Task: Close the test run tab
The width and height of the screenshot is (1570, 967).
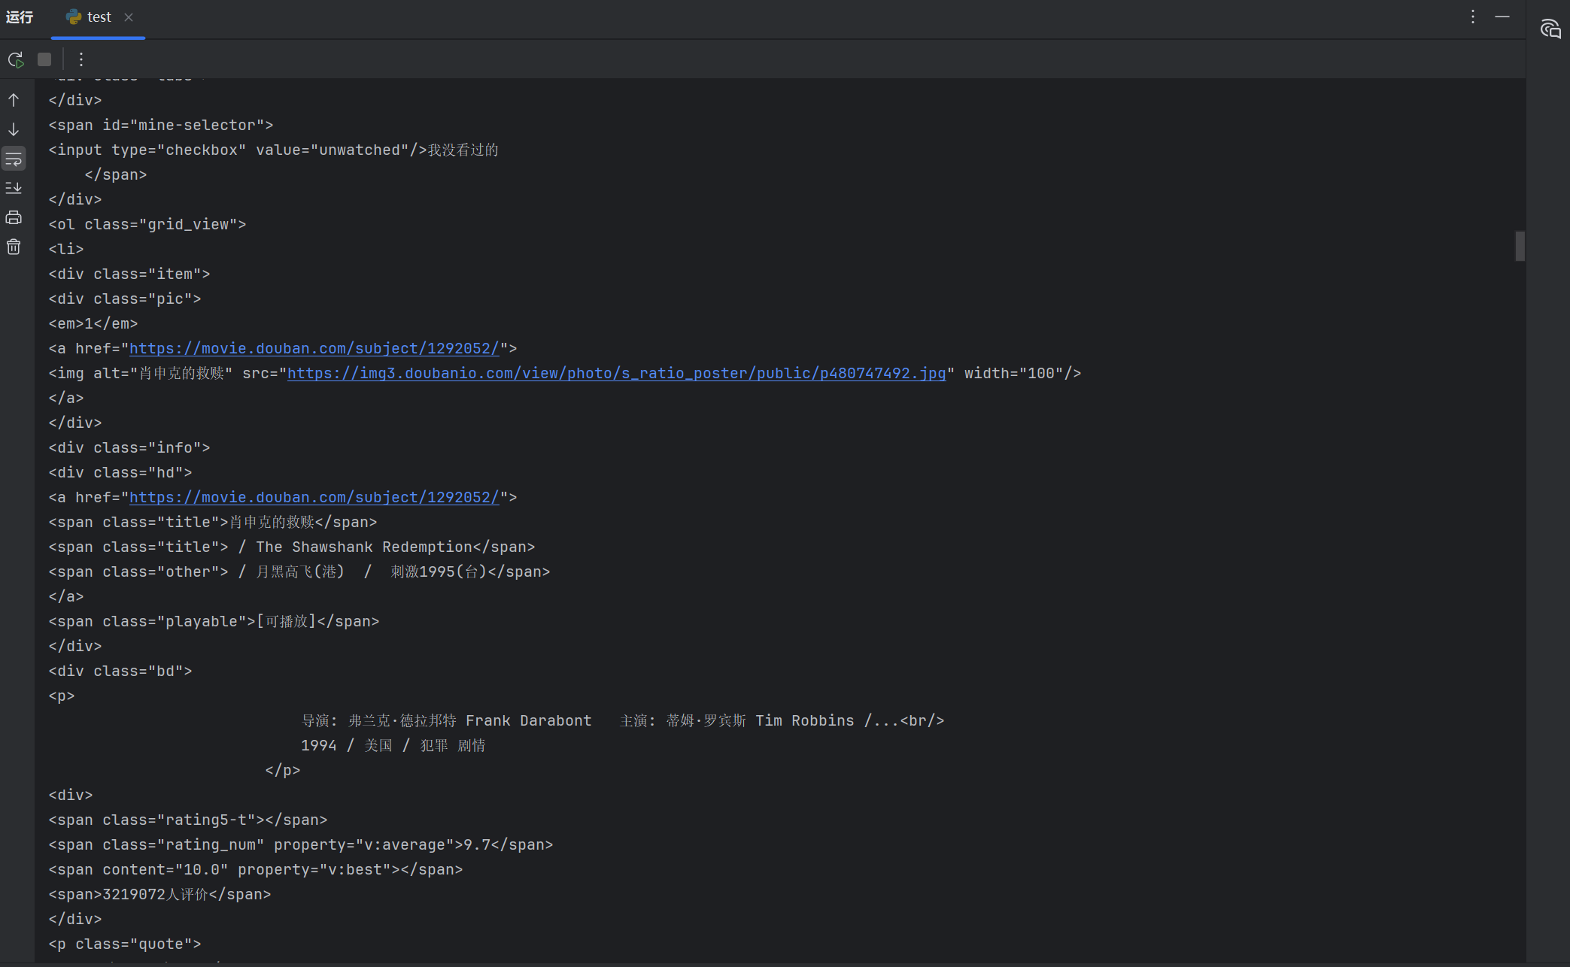Action: (129, 17)
